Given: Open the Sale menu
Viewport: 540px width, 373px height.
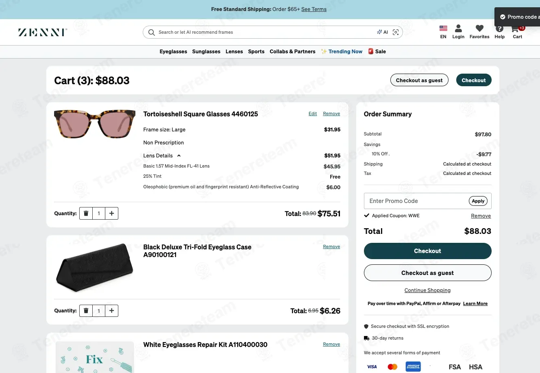Looking at the screenshot, I should 377,52.
